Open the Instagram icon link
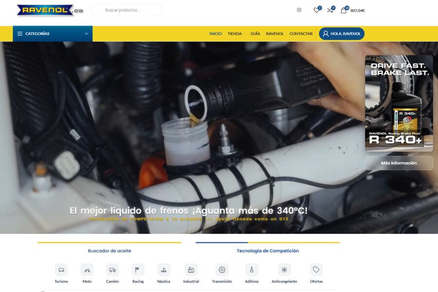The width and height of the screenshot is (438, 292). [x=299, y=10]
